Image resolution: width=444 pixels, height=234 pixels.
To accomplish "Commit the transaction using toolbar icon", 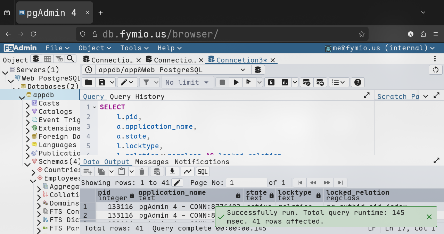I will coord(306,82).
